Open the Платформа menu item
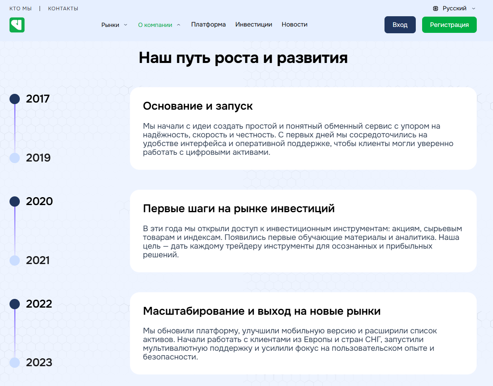 208,25
